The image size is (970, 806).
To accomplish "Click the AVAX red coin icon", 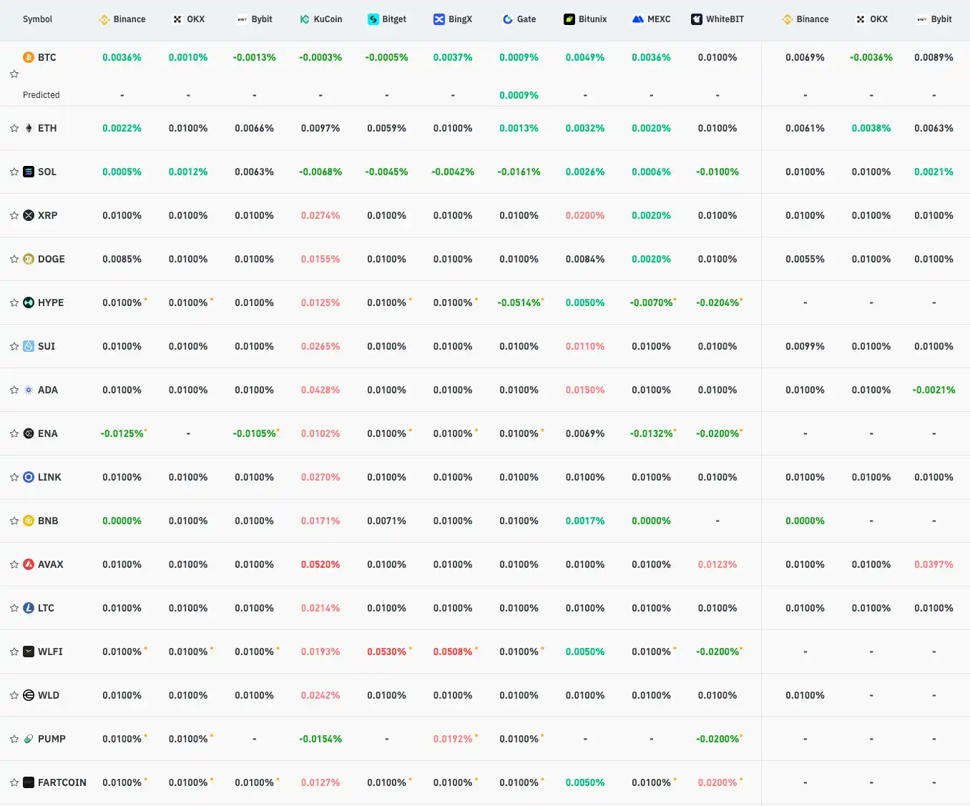I will pos(29,564).
